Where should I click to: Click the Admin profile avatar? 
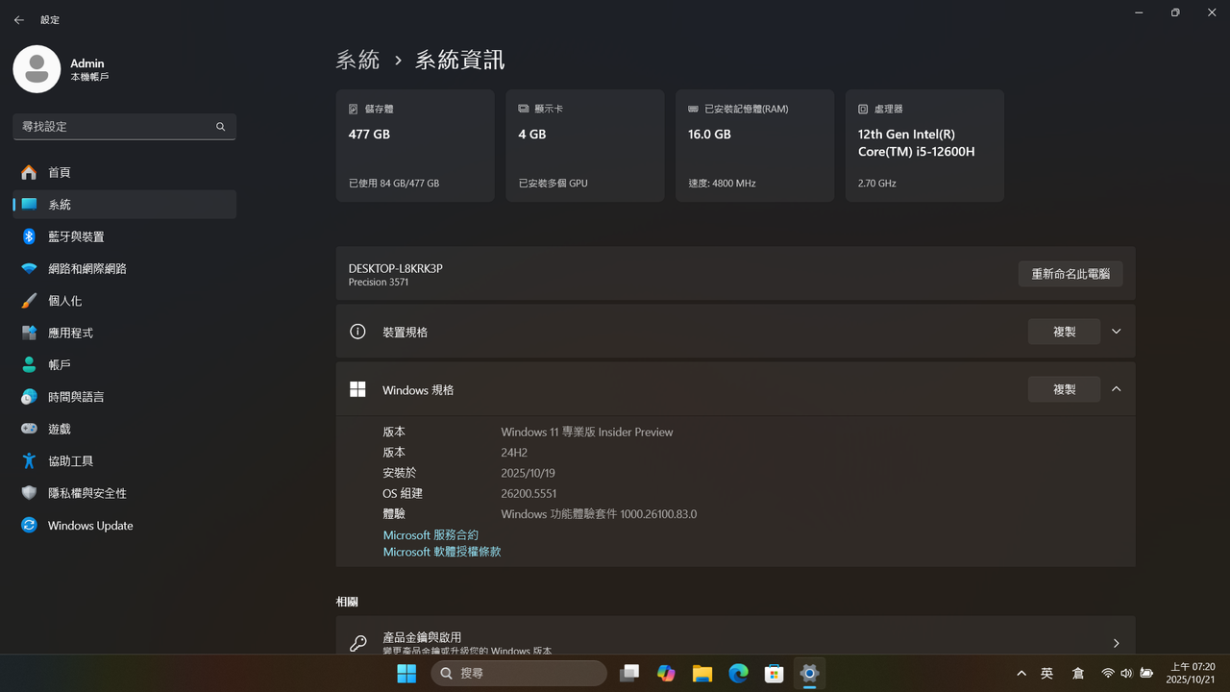[x=37, y=69]
